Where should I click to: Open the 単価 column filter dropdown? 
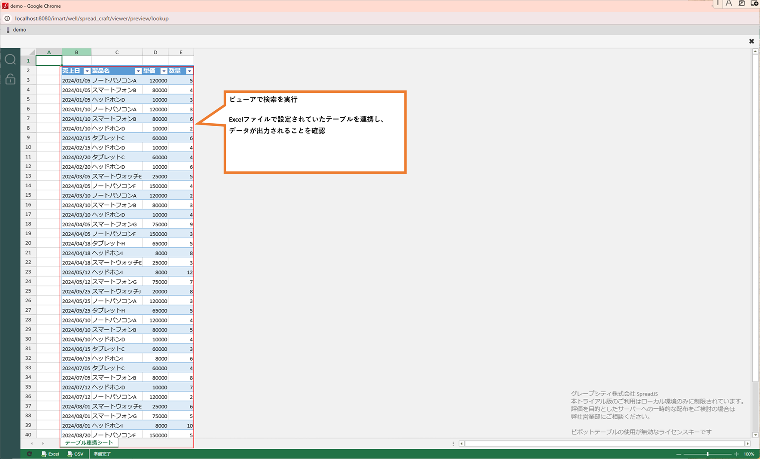tap(164, 71)
